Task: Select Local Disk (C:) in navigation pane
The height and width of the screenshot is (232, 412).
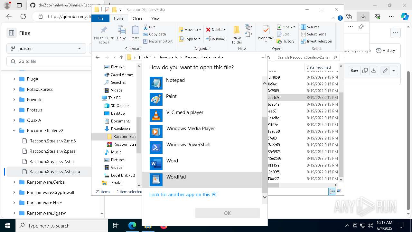Action: tap(123, 175)
